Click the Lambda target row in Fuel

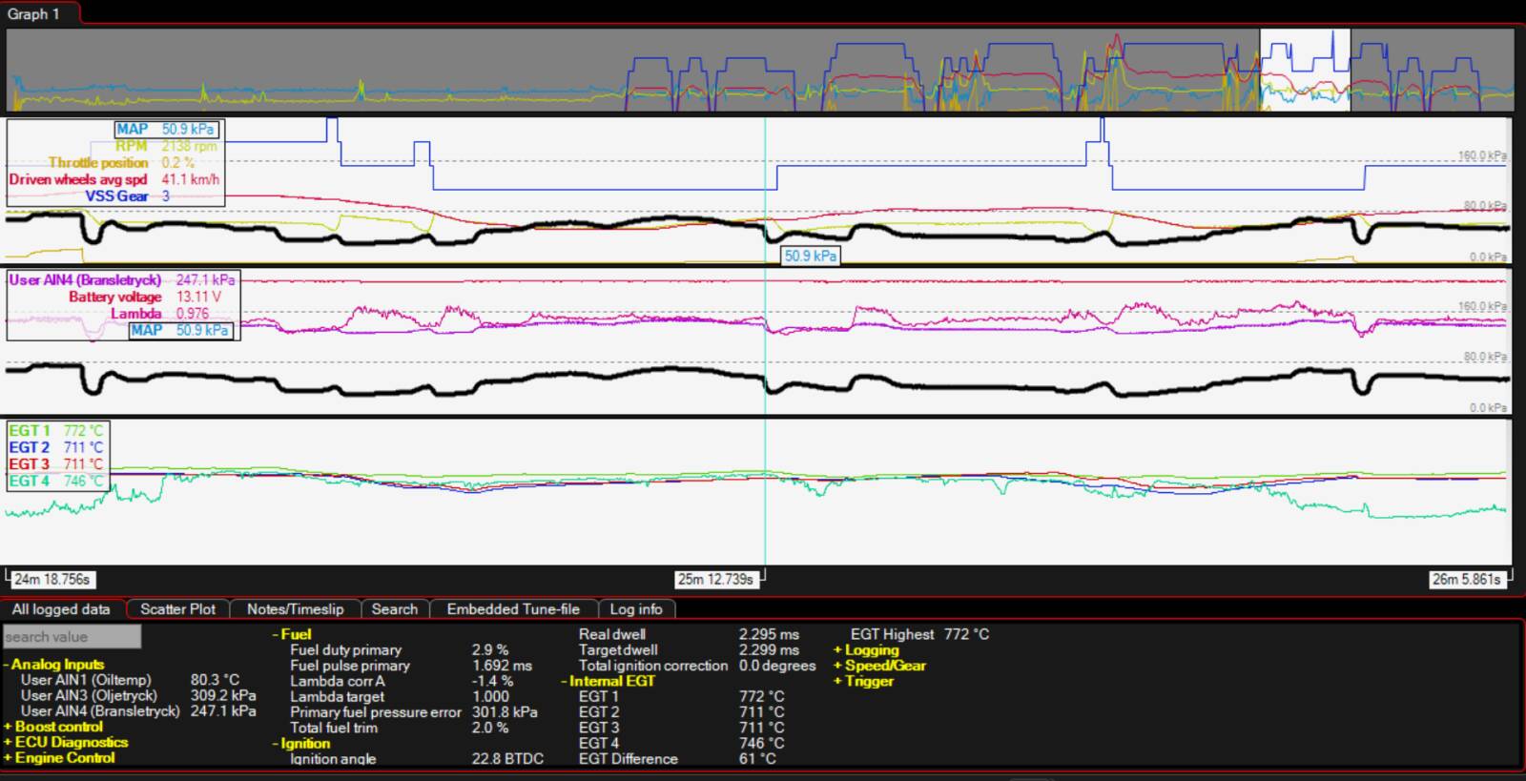click(x=337, y=697)
